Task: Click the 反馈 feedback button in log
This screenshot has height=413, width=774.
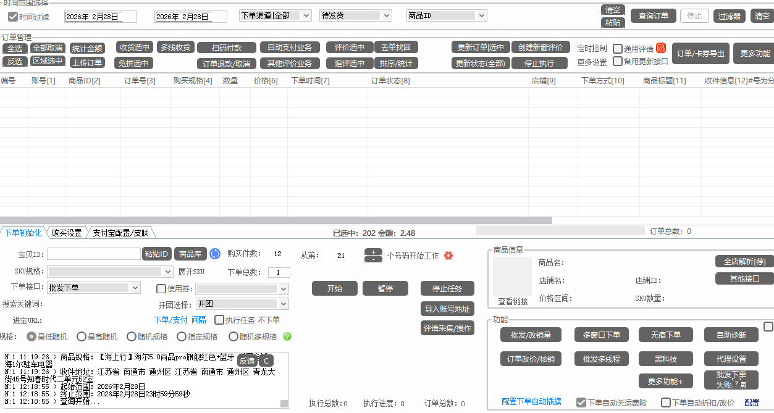Action: tap(247, 361)
